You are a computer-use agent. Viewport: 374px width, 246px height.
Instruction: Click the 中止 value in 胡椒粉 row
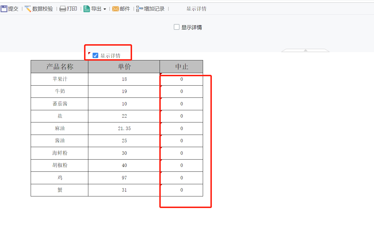[x=181, y=165]
